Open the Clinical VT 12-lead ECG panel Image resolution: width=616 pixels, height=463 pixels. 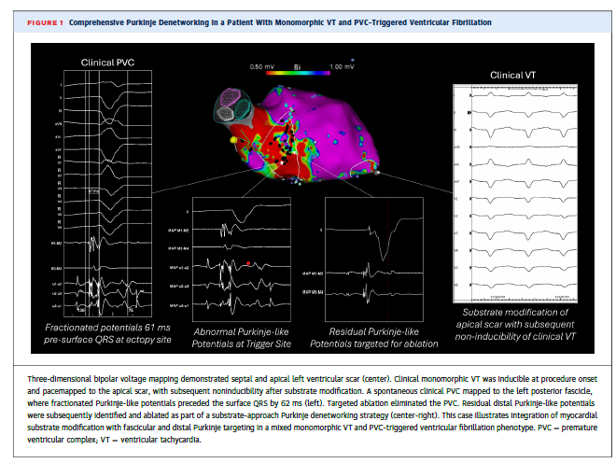click(x=515, y=193)
